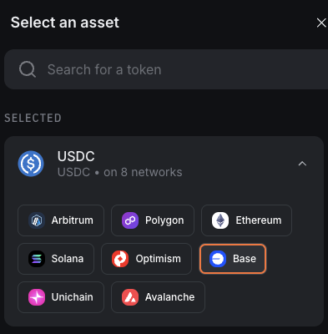Click the Solana striped logo icon
The image size is (328, 334).
point(37,259)
